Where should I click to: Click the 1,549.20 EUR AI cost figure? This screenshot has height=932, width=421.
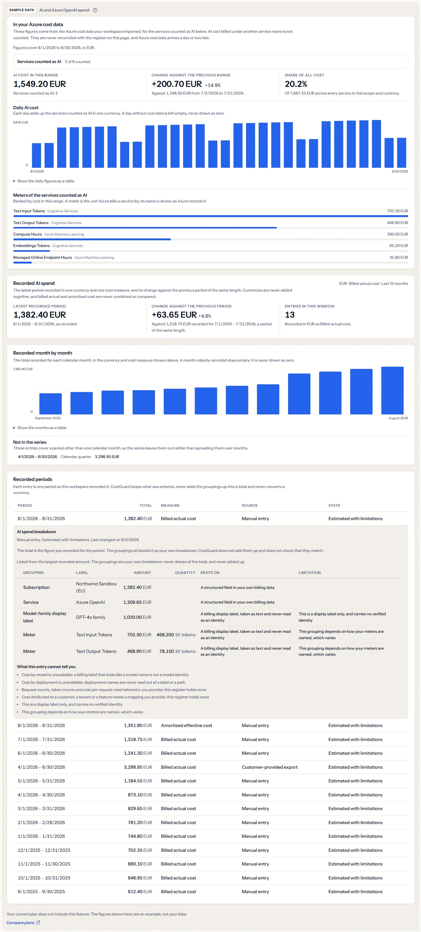click(39, 84)
